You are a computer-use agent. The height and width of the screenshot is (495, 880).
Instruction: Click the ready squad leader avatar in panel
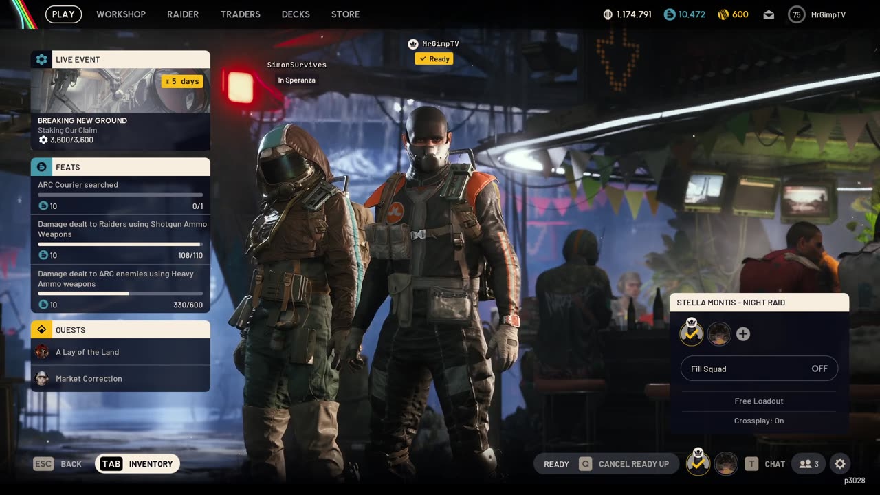(692, 333)
